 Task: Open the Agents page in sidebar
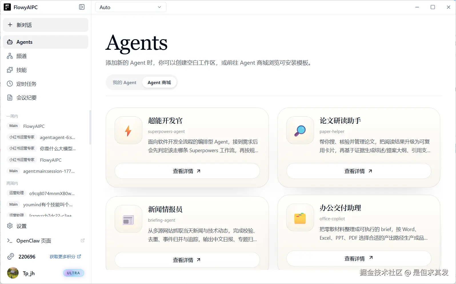pyautogui.click(x=46, y=42)
